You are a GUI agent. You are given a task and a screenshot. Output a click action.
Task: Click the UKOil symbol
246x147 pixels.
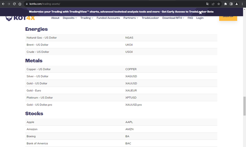pos(129,45)
